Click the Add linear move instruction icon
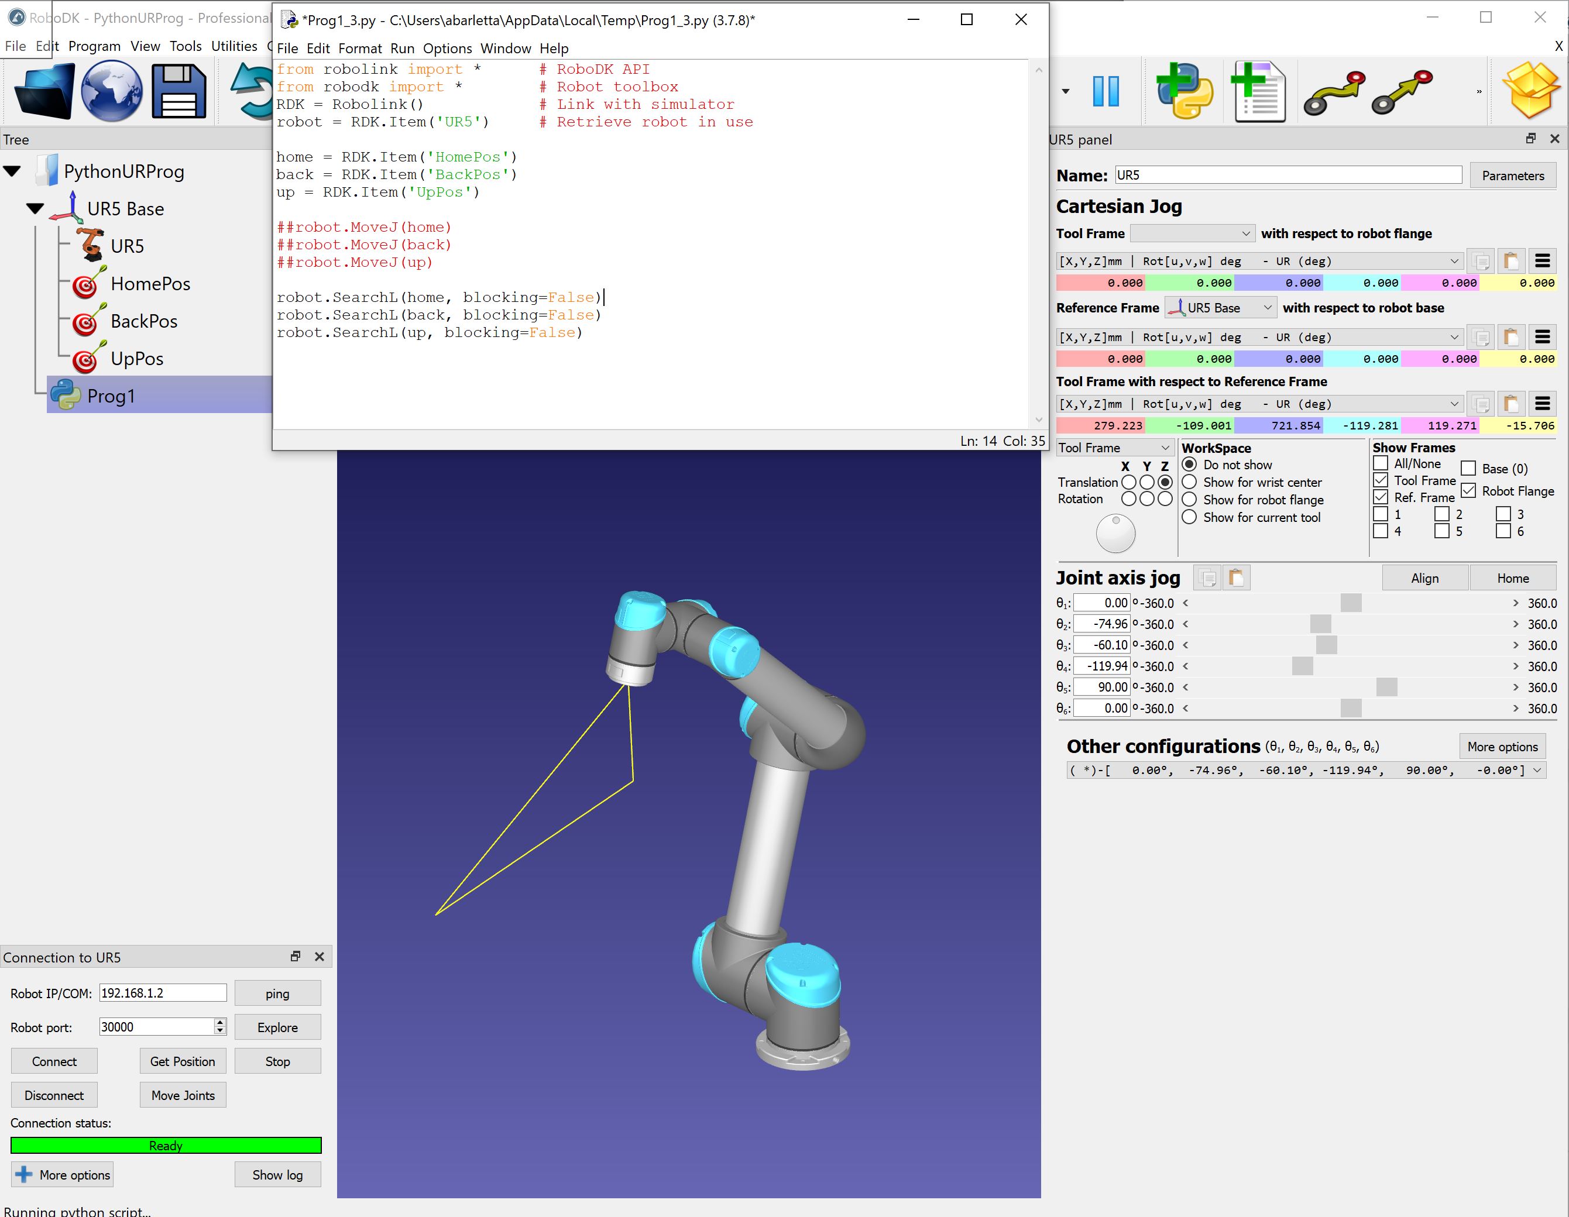The width and height of the screenshot is (1569, 1217). (1402, 94)
